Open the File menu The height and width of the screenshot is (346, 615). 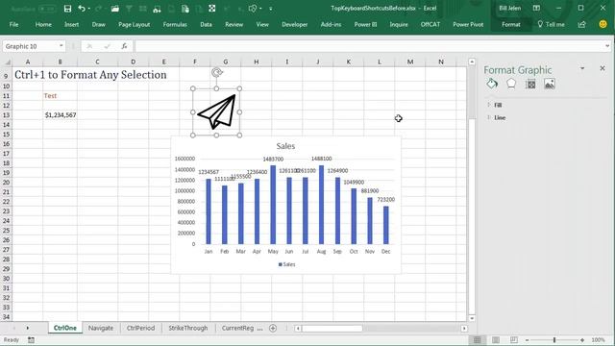point(13,24)
